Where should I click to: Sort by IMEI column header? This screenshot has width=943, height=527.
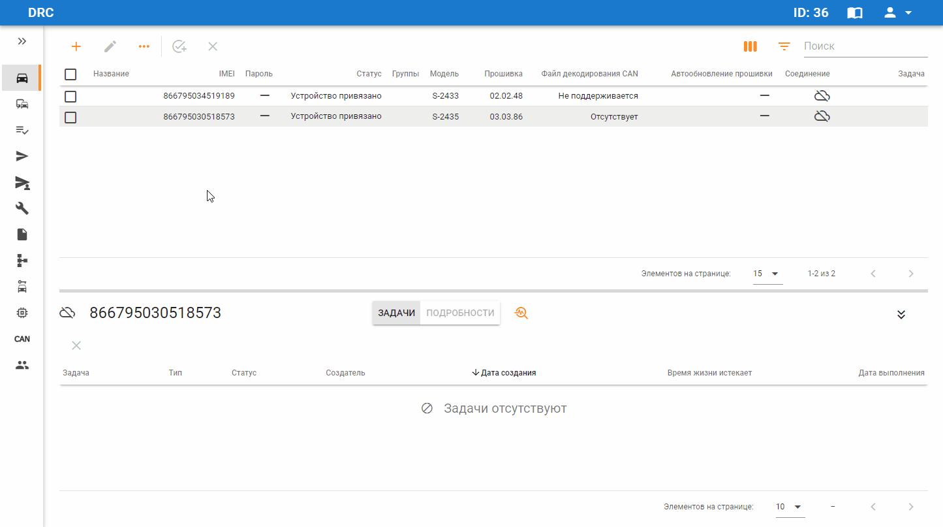pyautogui.click(x=226, y=74)
